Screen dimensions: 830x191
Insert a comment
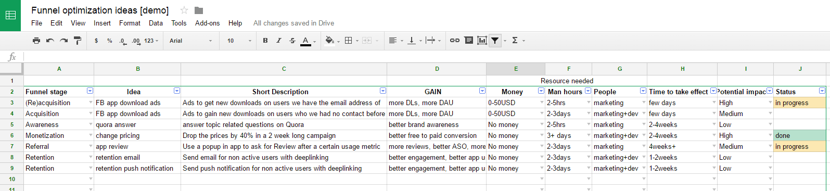click(468, 41)
